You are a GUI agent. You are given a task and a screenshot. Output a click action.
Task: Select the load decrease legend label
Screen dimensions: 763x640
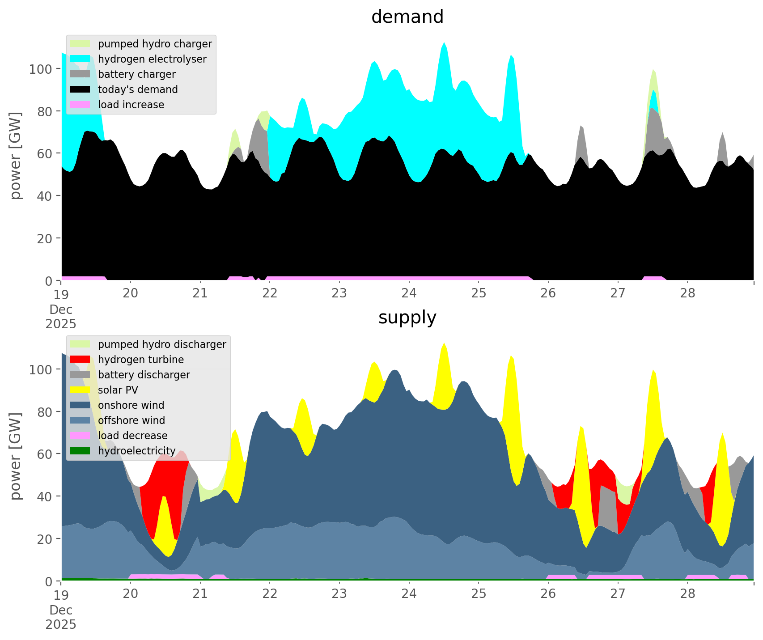click(x=133, y=436)
